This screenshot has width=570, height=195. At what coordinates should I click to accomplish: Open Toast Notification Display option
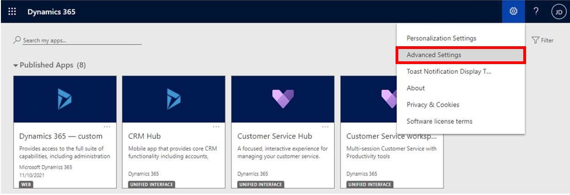click(x=449, y=71)
